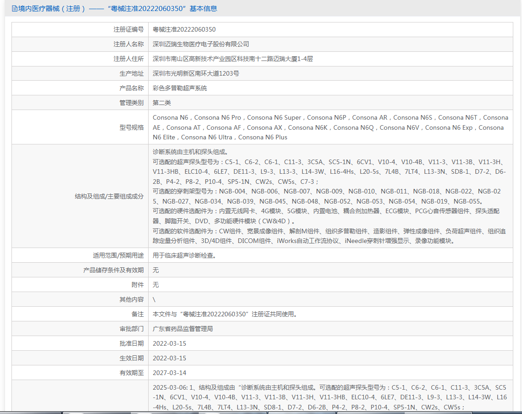
Task: Select the 备注 text beginning 本文件与
Action: [225, 314]
